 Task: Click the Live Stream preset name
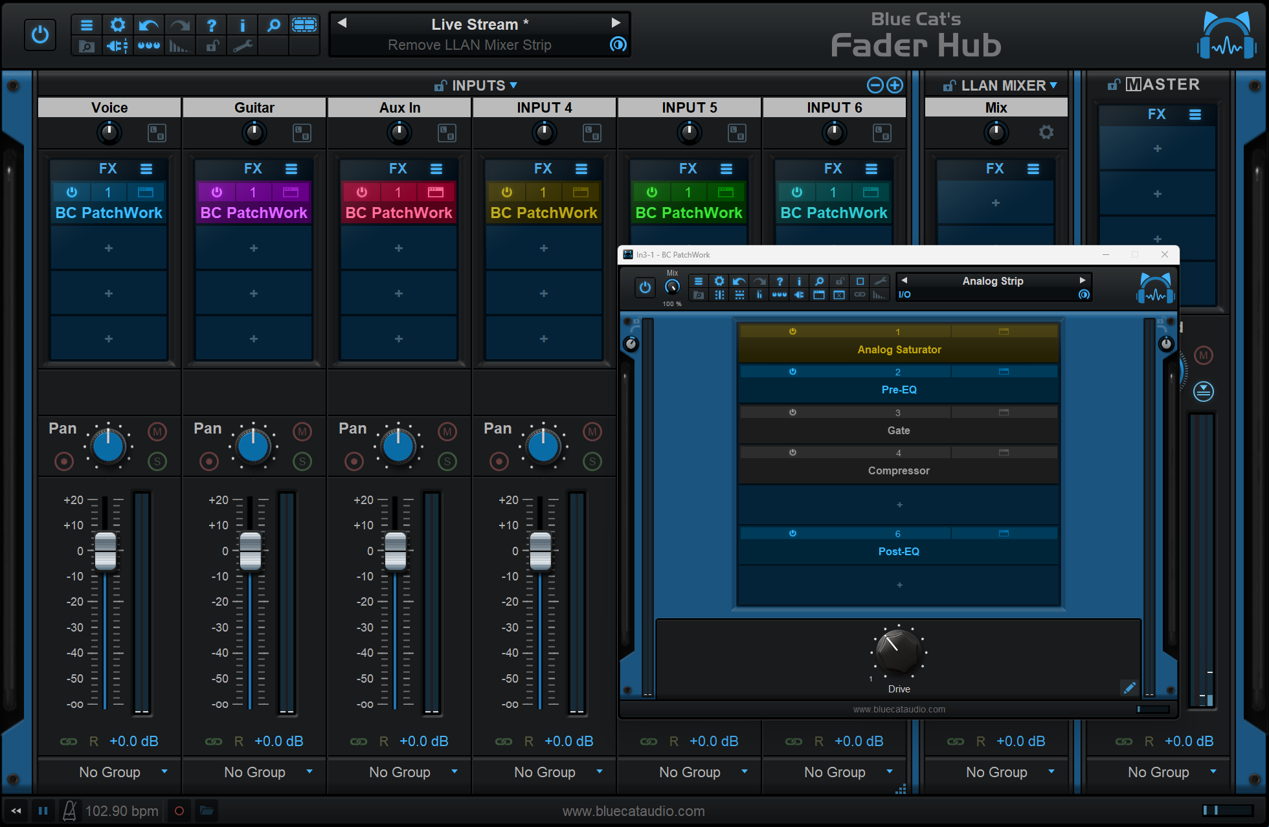(480, 25)
